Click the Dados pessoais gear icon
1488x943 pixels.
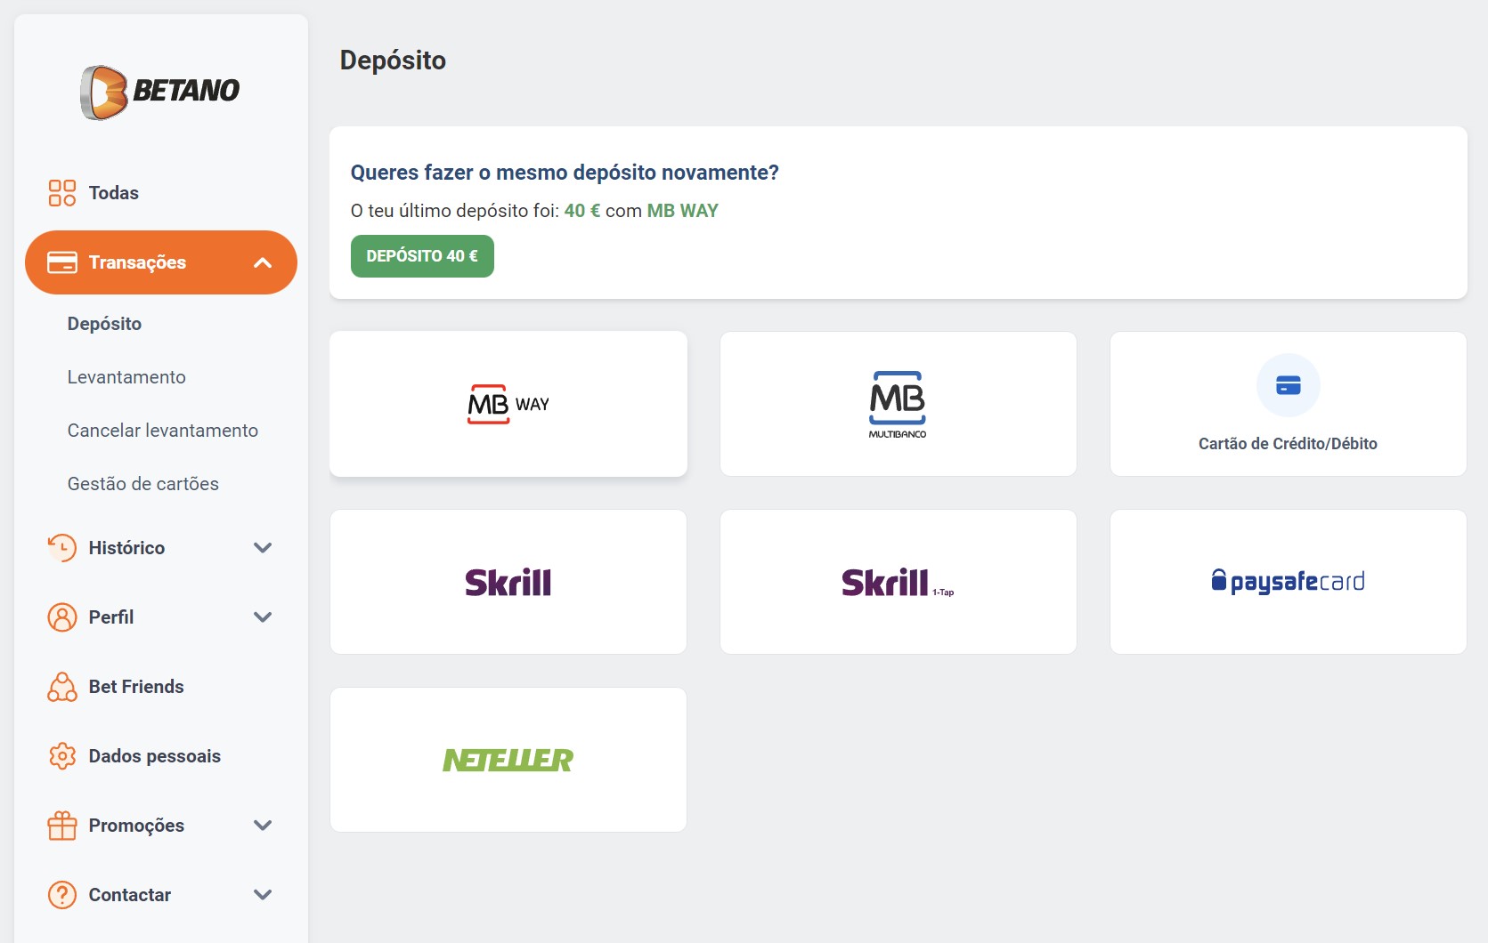(x=61, y=756)
